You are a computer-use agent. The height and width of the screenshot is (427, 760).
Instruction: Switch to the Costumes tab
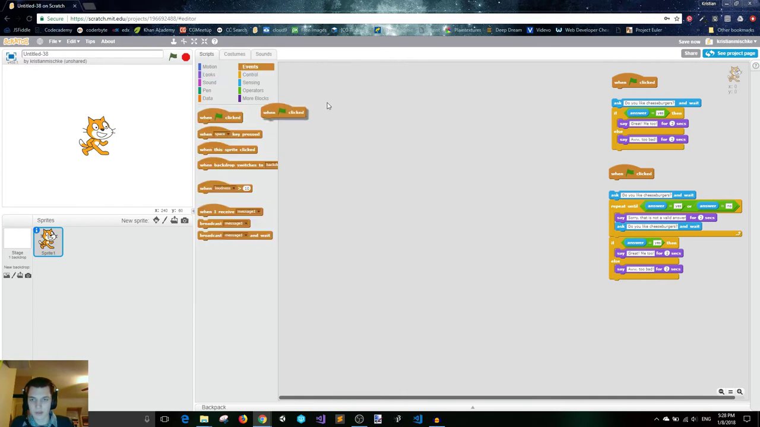coord(235,54)
